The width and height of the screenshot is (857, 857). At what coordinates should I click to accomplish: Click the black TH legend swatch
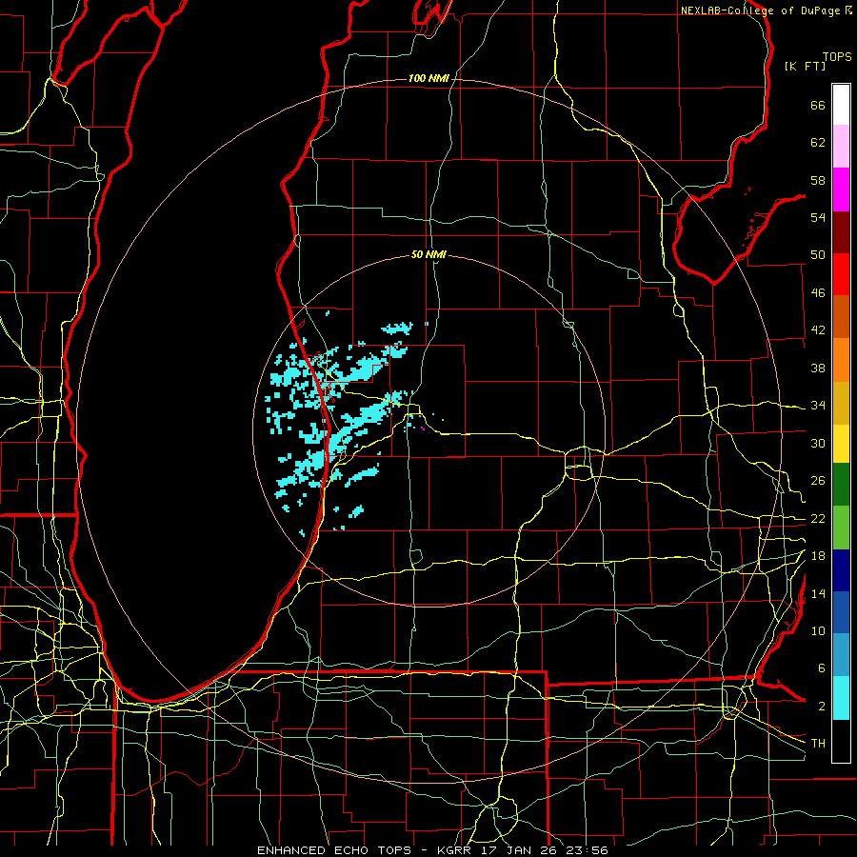pyautogui.click(x=841, y=741)
